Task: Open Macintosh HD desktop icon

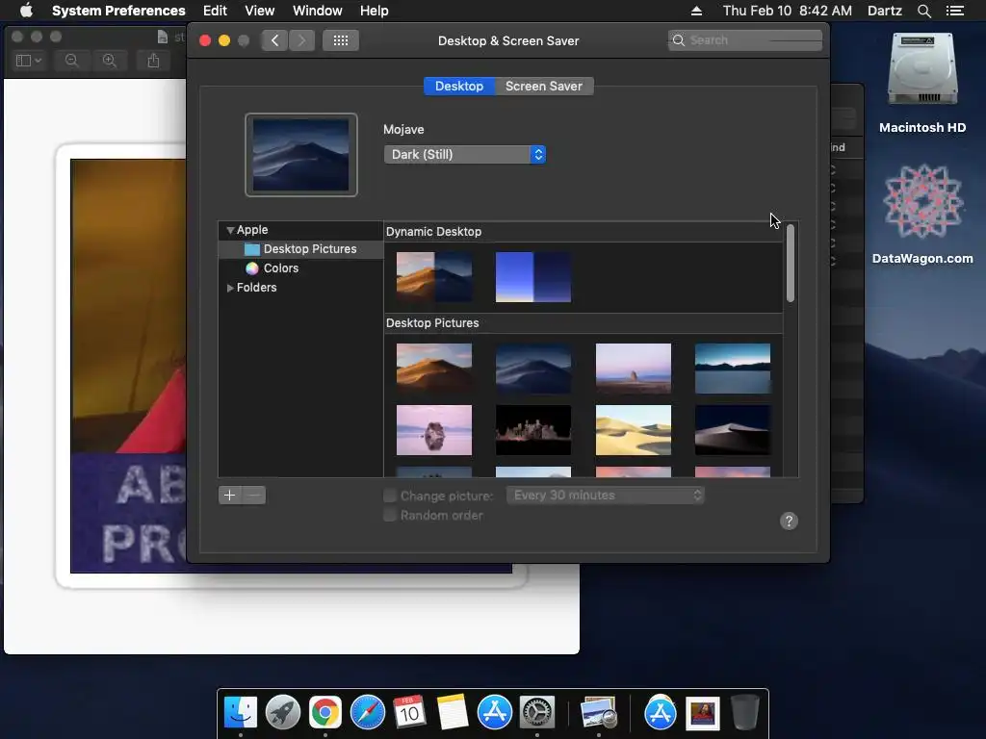Action: [921, 83]
